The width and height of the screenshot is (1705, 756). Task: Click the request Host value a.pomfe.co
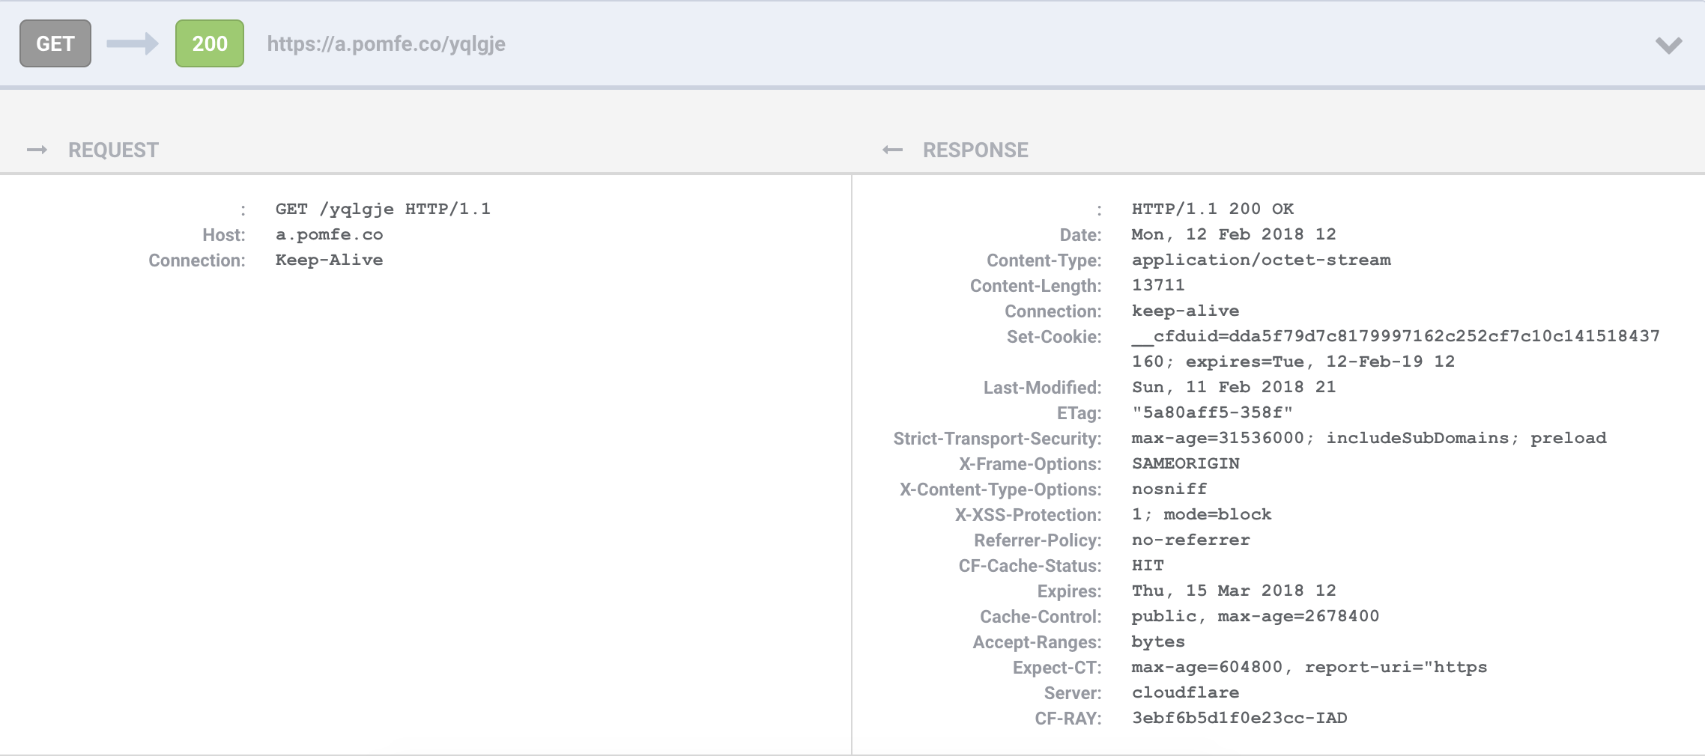click(329, 234)
